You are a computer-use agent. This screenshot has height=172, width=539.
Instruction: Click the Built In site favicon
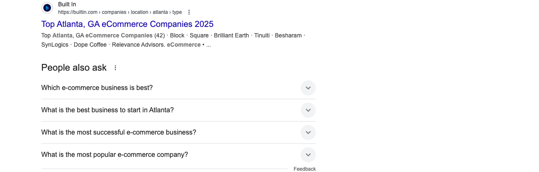pyautogui.click(x=47, y=8)
